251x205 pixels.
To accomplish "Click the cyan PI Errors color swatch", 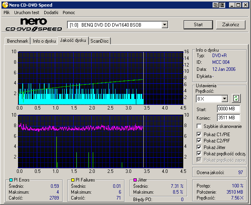I will 11,180.
